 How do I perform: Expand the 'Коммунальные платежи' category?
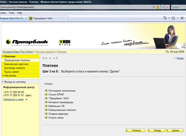pos(46,110)
